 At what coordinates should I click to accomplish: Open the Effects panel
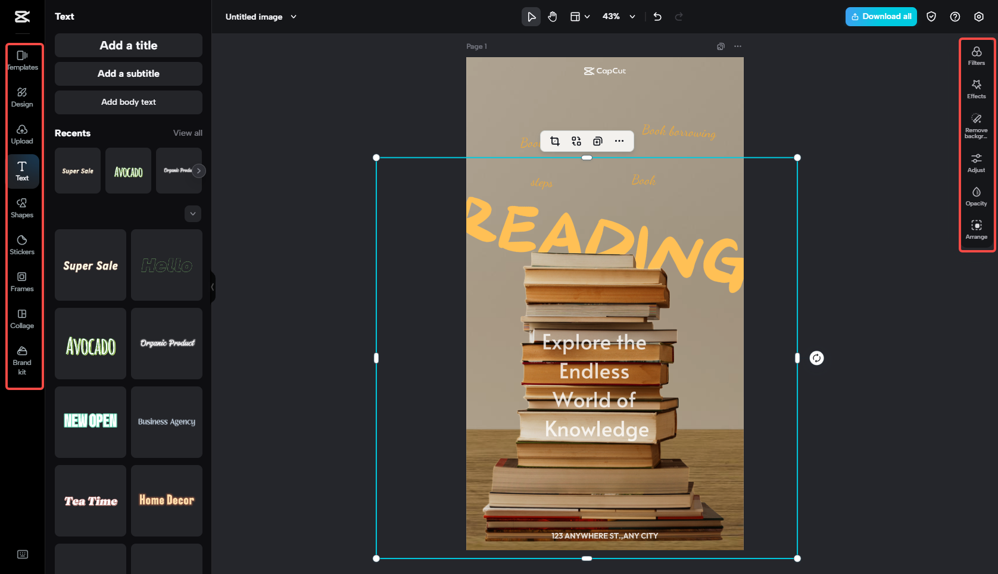click(977, 89)
